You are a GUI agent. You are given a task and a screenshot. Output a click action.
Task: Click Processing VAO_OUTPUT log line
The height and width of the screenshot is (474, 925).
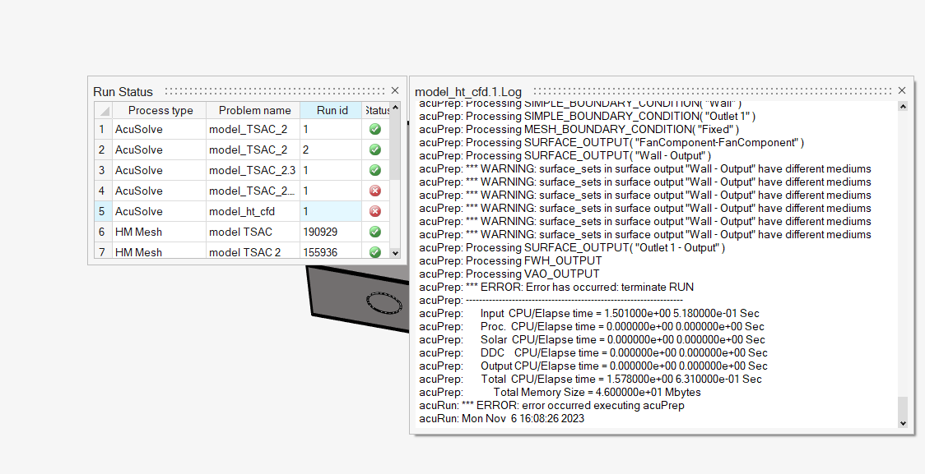click(x=509, y=274)
